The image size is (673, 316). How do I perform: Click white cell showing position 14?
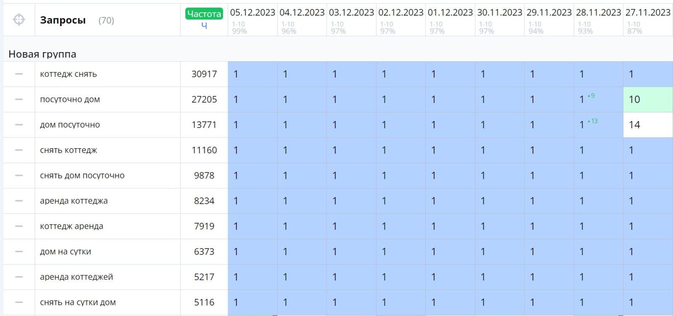coord(647,125)
